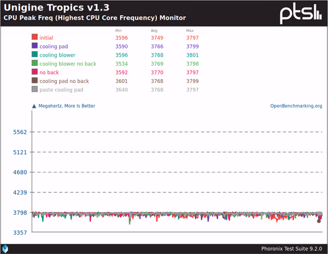Click the 'Unigine Tropics v1.3' title

pos(56,8)
